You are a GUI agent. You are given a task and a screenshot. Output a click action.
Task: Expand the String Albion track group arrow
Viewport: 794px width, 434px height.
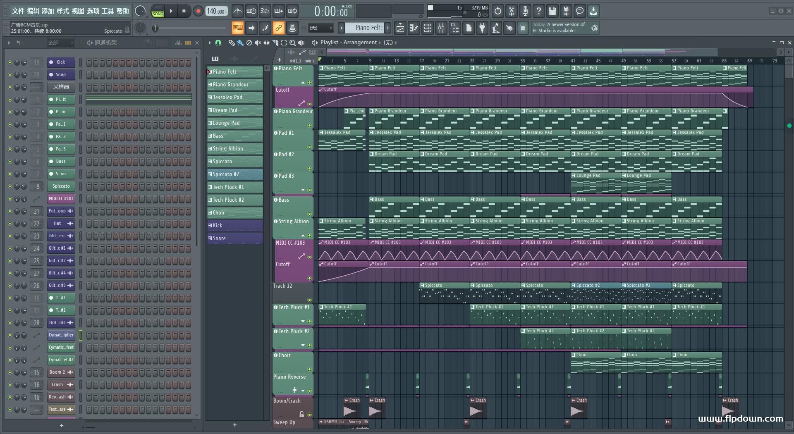(303, 235)
